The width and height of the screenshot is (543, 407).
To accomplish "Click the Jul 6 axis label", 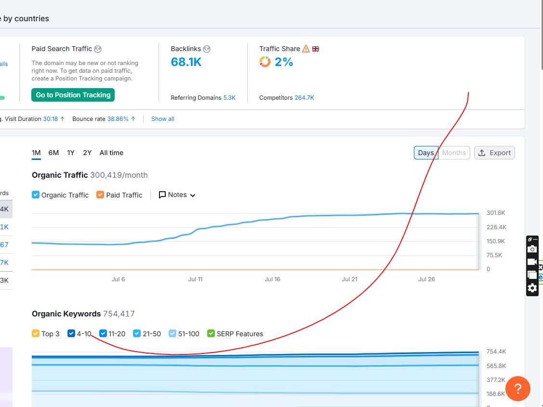I will 119,279.
